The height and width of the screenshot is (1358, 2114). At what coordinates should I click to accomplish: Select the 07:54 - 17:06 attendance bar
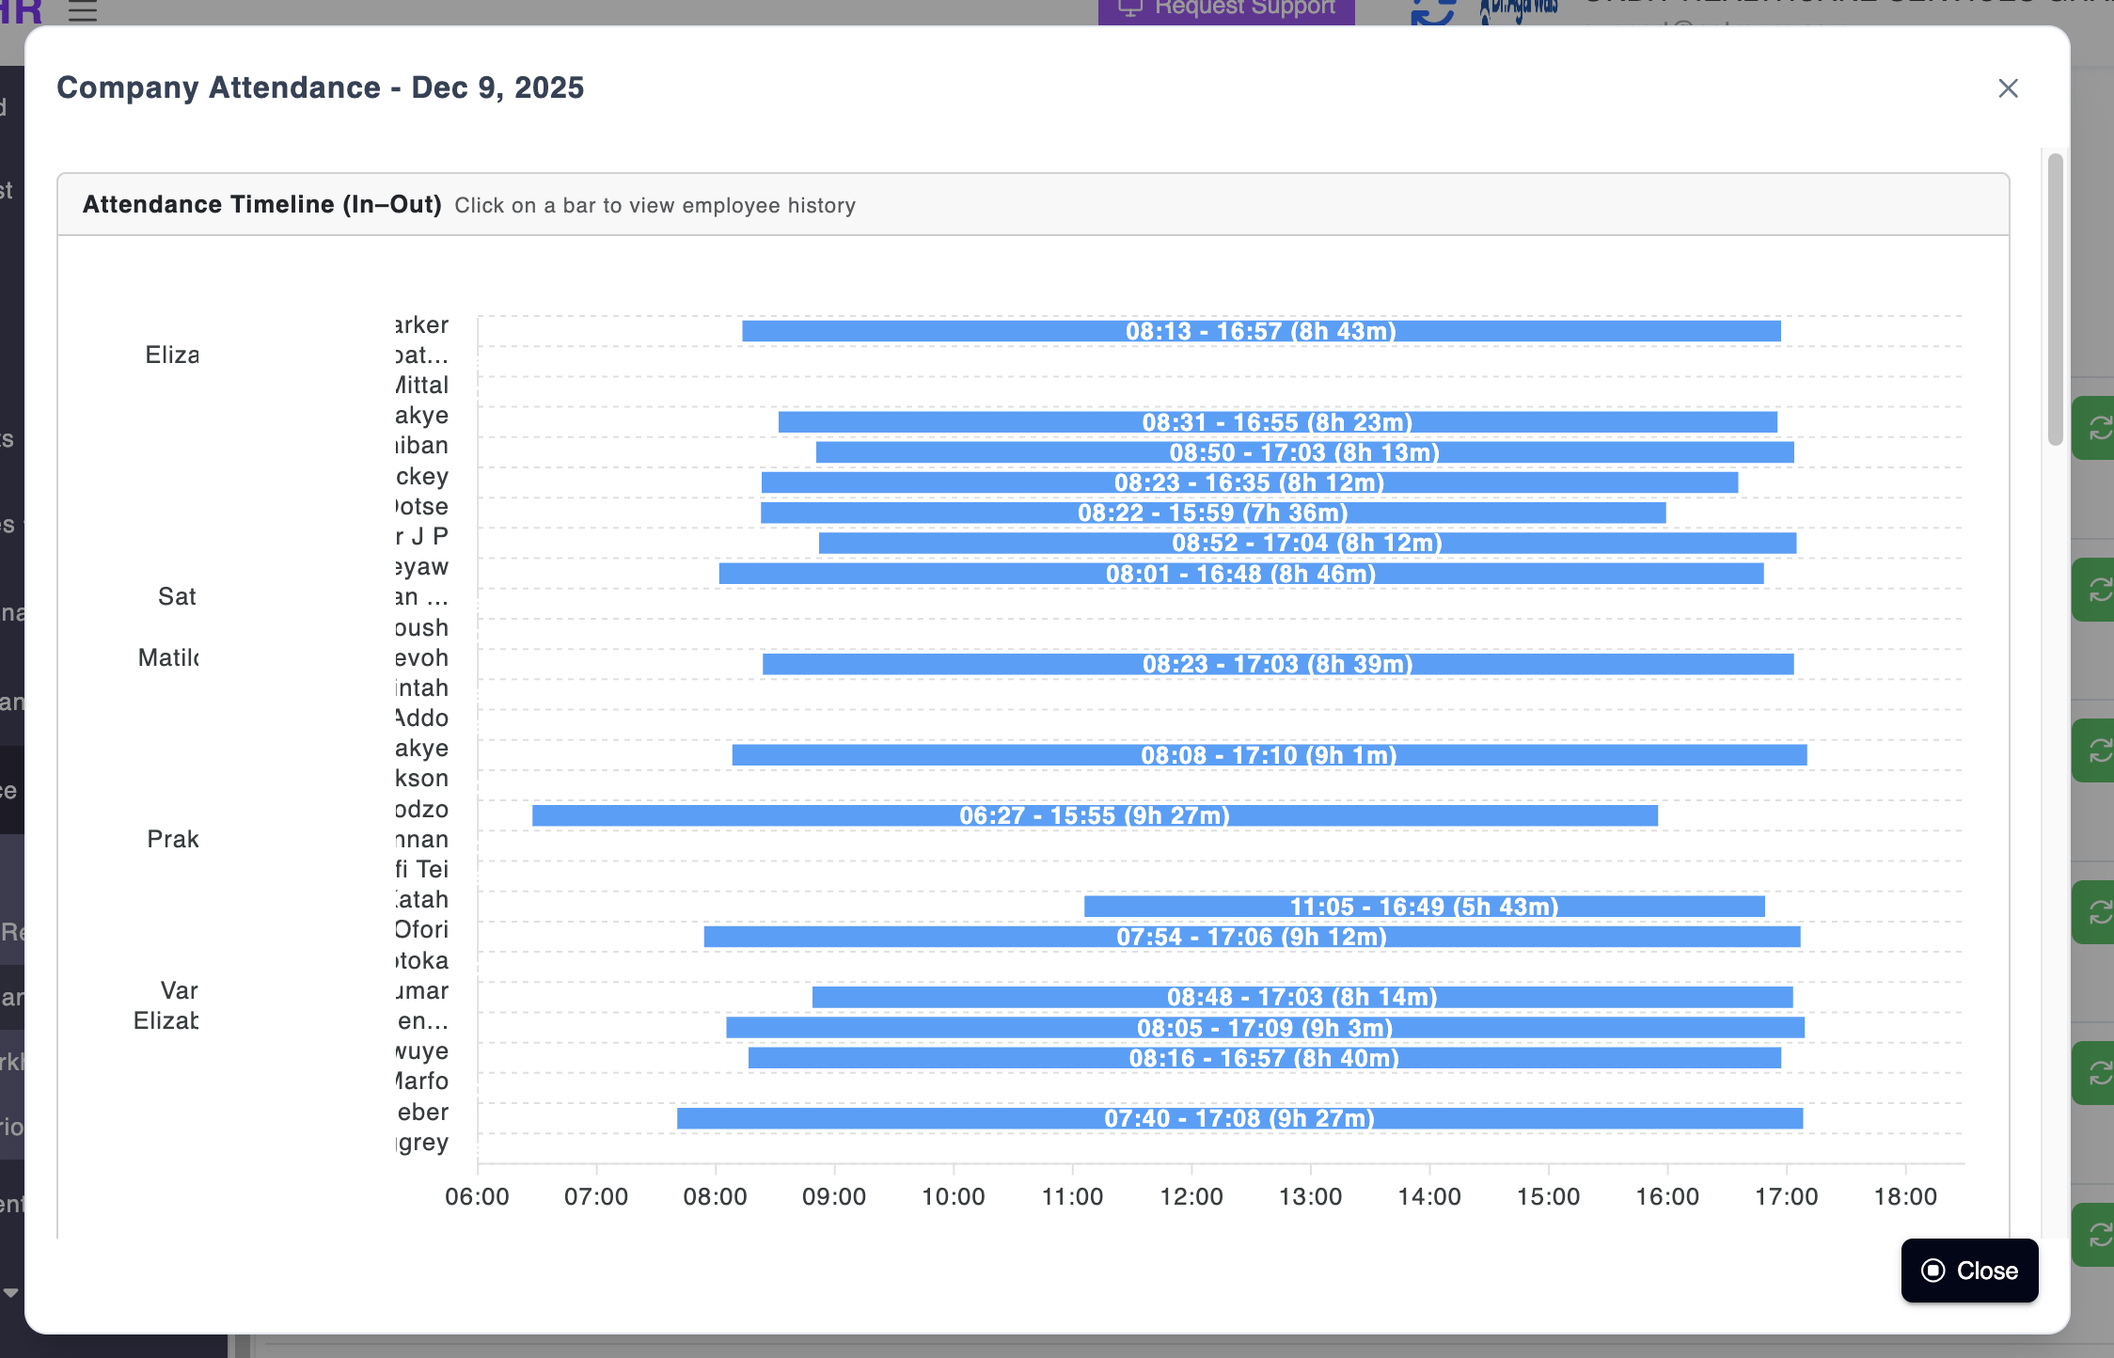coord(1251,937)
